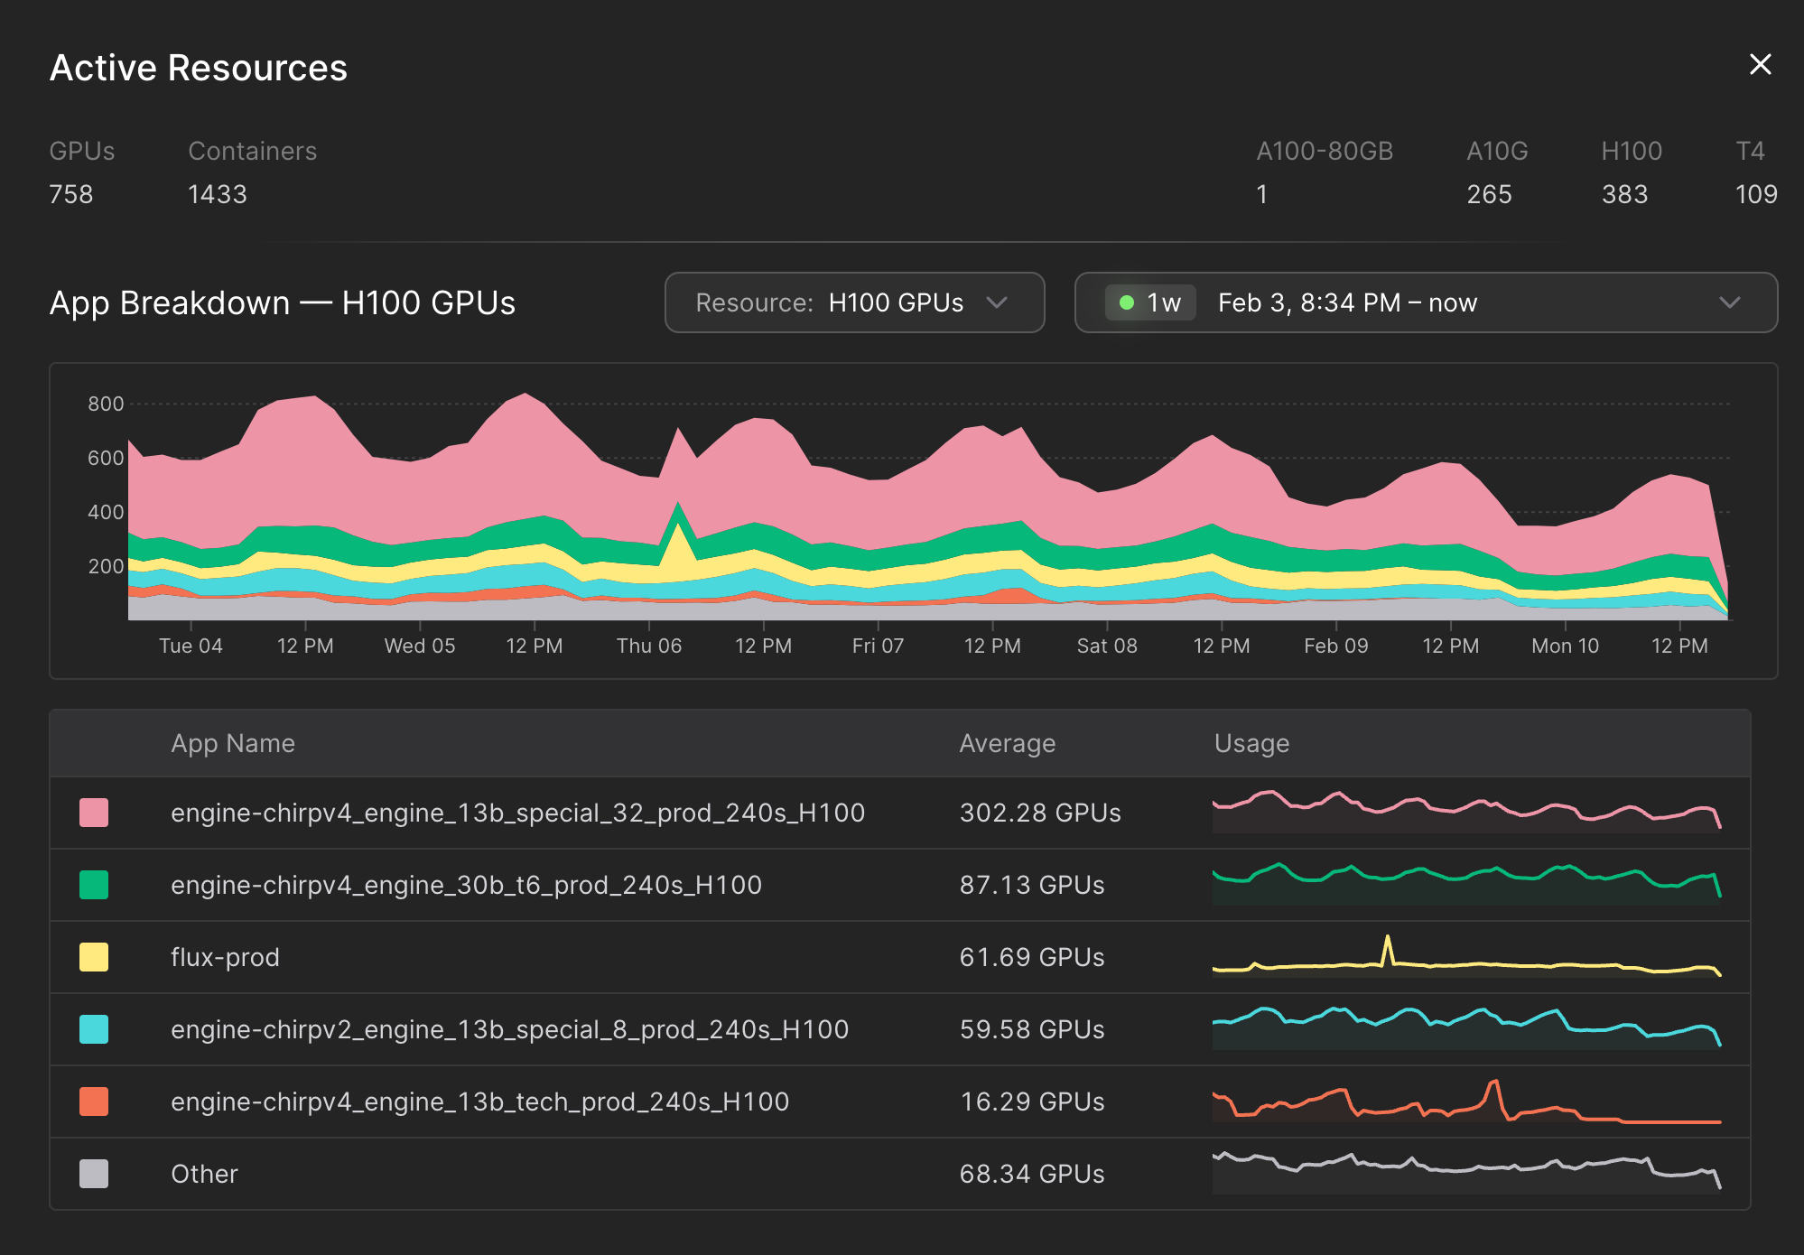Open the time range dropdown showing Feb 3
Viewport: 1804px width, 1255px height.
coord(1426,302)
